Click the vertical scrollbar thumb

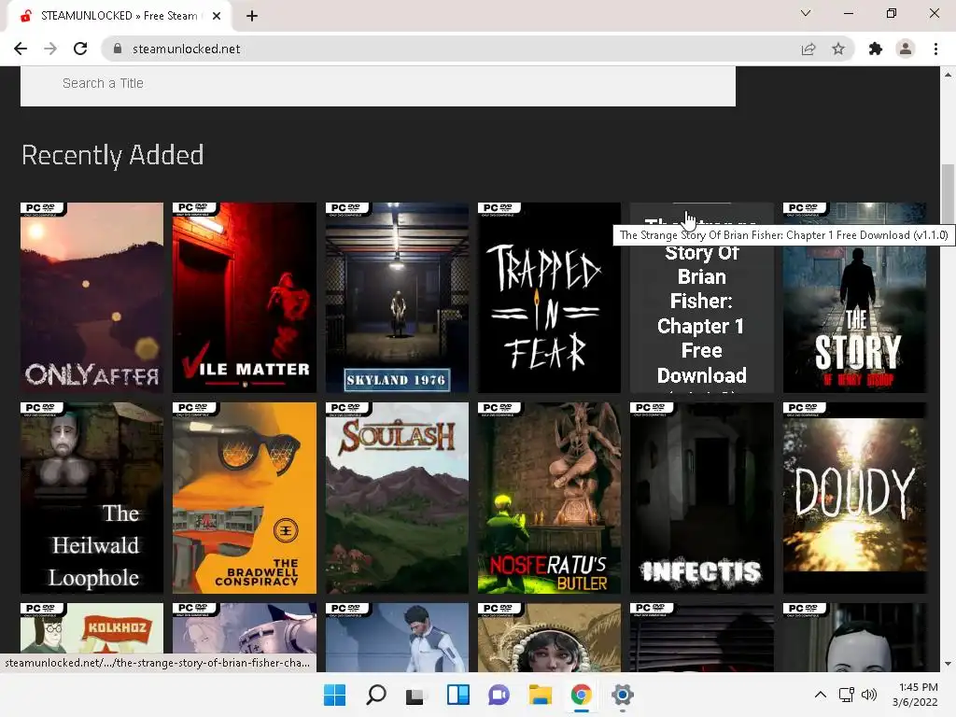pyautogui.click(x=948, y=194)
